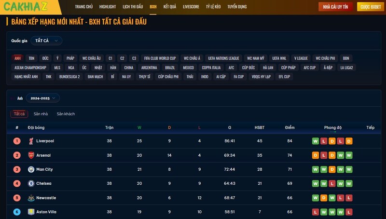The width and height of the screenshot is (386, 219).
Task: Select the TBN league filter
Action: click(31, 58)
